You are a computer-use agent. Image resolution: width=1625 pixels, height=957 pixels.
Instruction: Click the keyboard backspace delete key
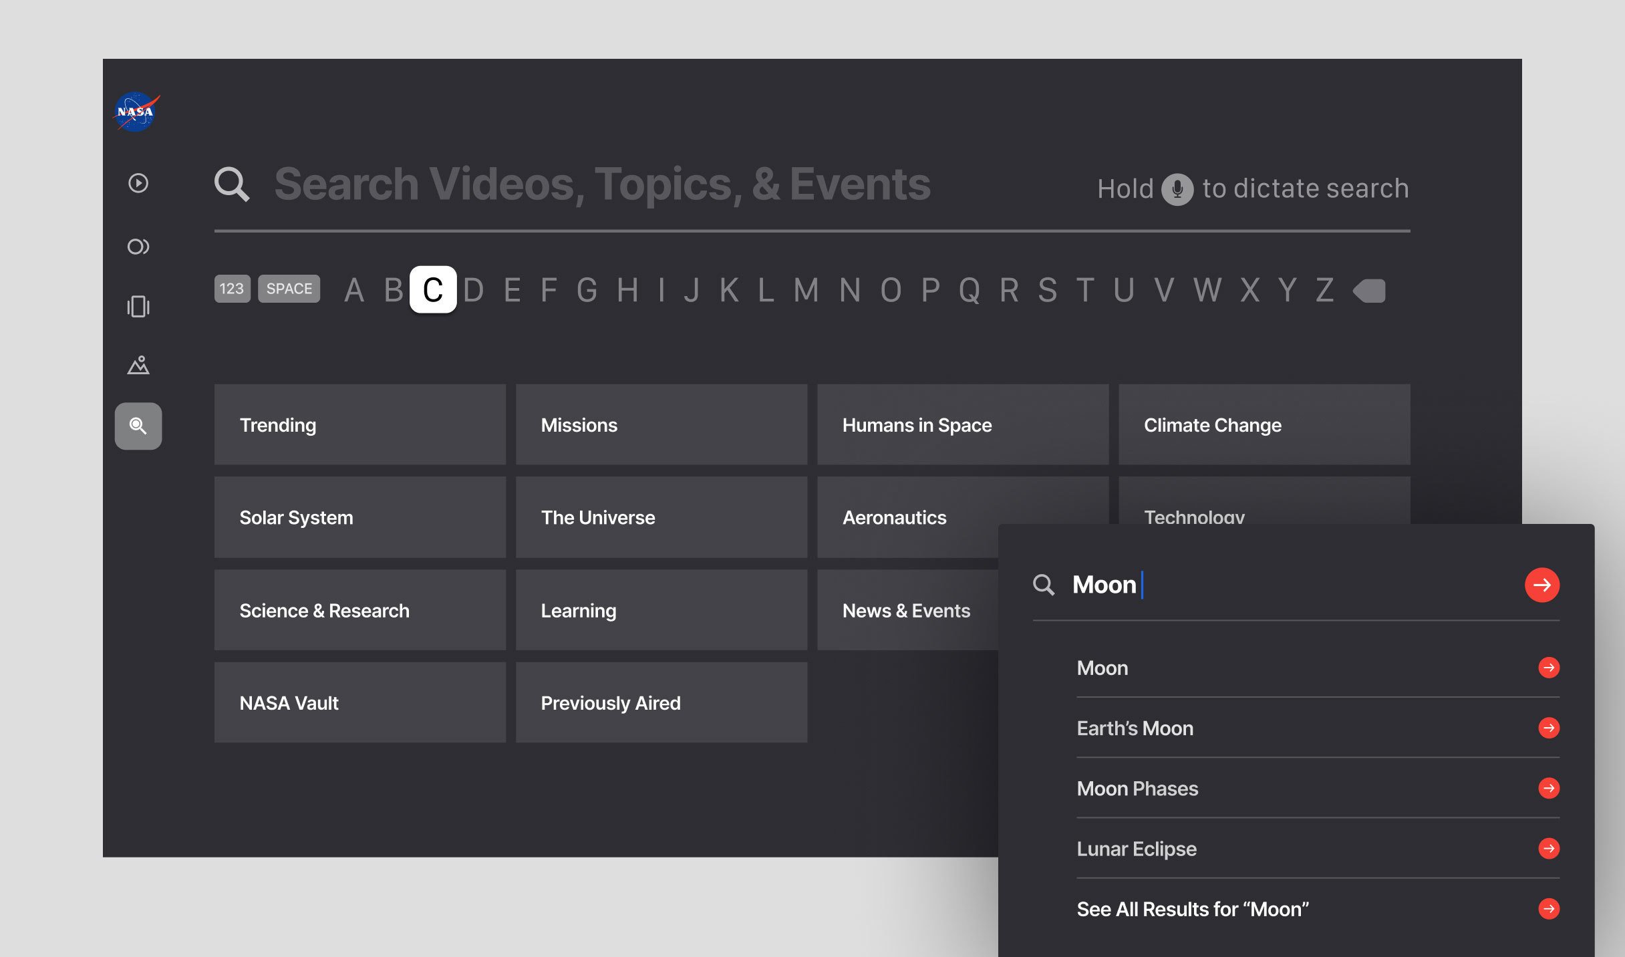1369,291
